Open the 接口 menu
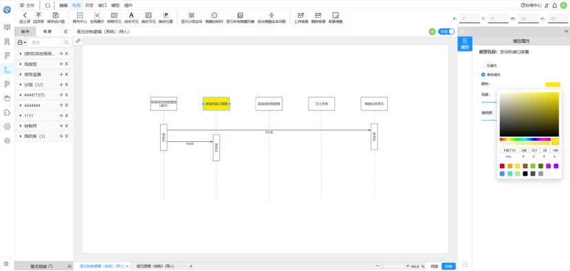The height and width of the screenshot is (271, 570). pos(102,5)
